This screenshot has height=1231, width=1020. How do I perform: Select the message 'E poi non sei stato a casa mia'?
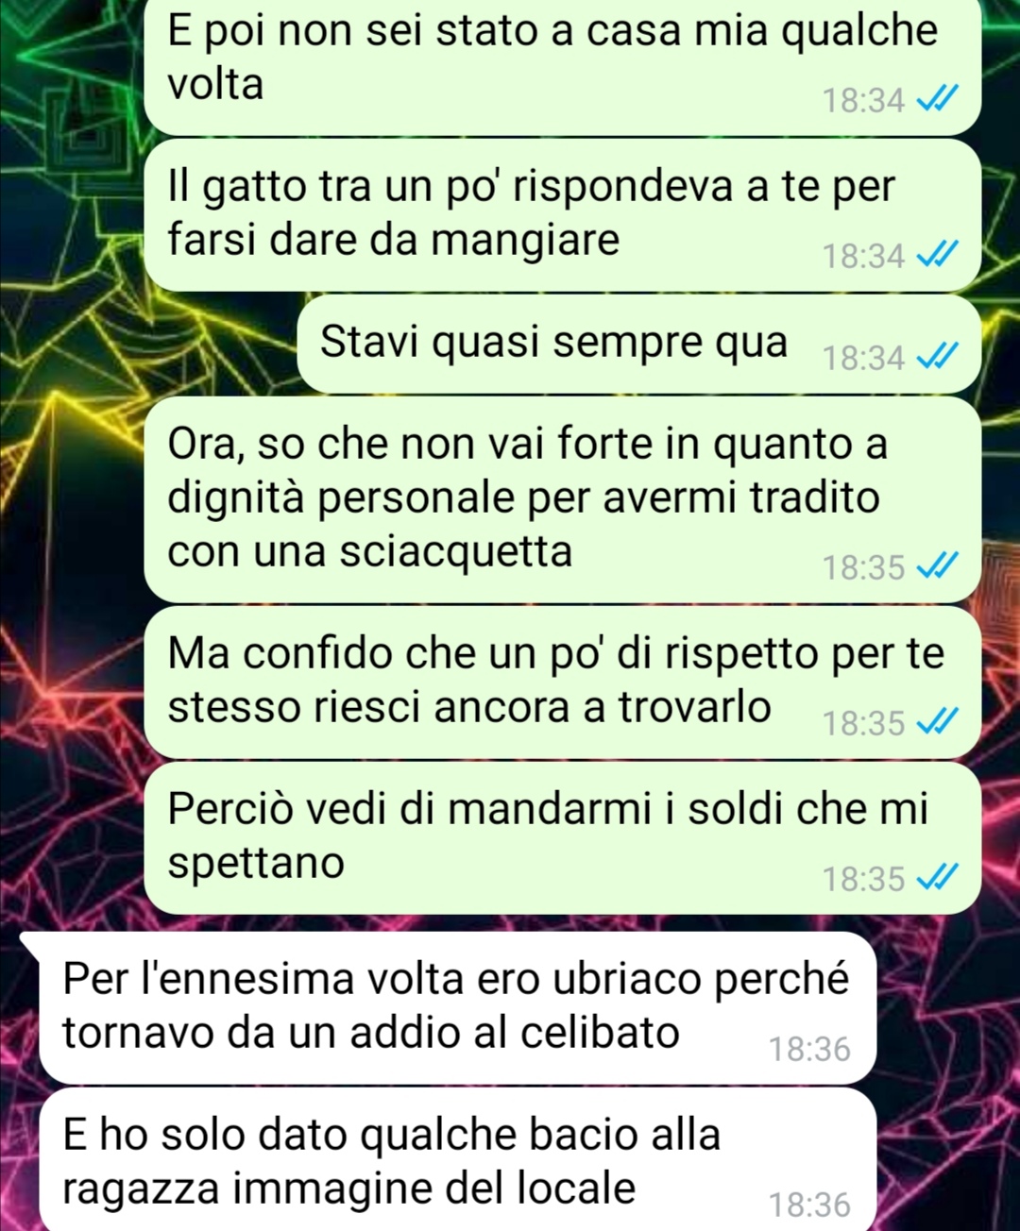pos(563,64)
